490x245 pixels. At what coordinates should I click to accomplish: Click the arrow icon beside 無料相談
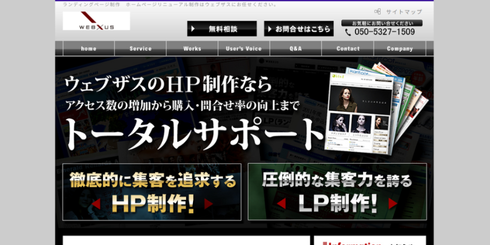[194, 29]
